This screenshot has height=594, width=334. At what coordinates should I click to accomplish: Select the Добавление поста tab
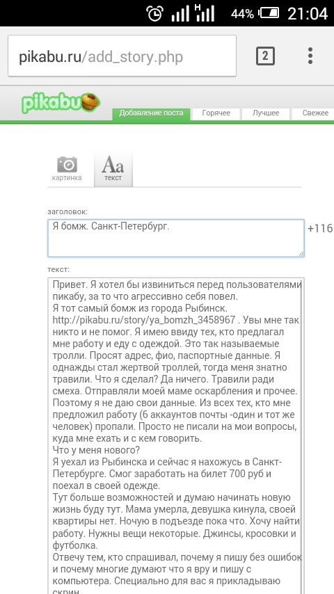point(151,113)
